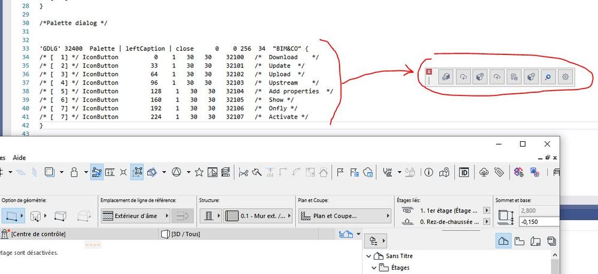Open dropdown arrow beside gravity icon

[x=86, y=172]
